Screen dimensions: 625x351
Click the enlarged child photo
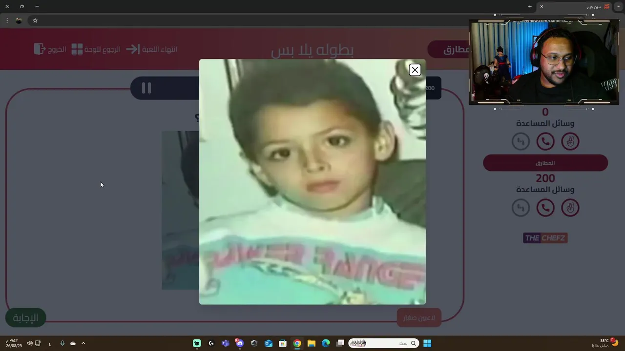[312, 182]
